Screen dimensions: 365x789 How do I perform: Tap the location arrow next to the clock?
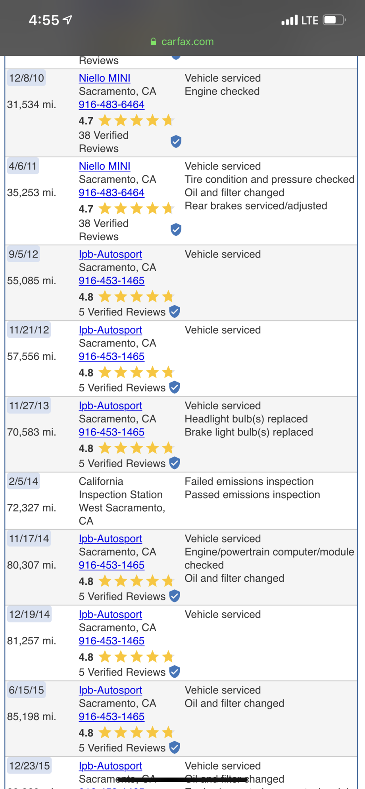pyautogui.click(x=68, y=19)
